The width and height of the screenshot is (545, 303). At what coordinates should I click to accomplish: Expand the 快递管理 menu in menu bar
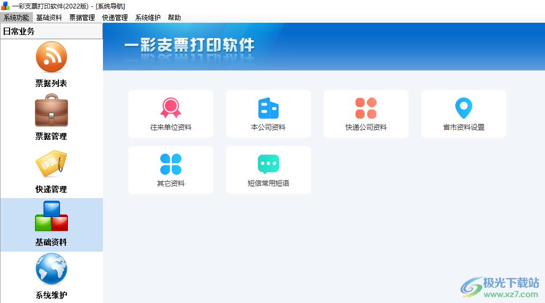(115, 17)
